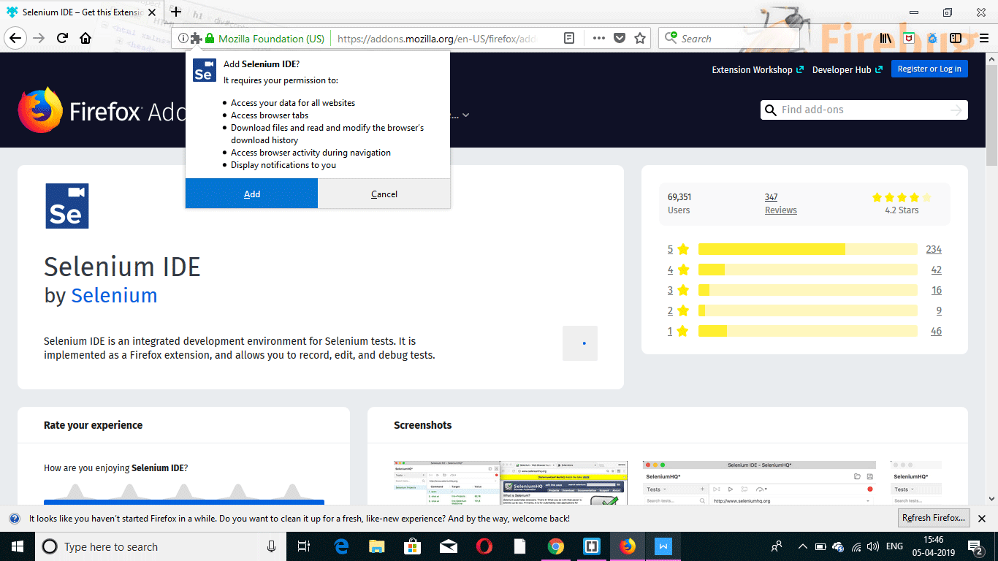
Task: Click the notification bar question-mark icon
Action: click(x=14, y=518)
